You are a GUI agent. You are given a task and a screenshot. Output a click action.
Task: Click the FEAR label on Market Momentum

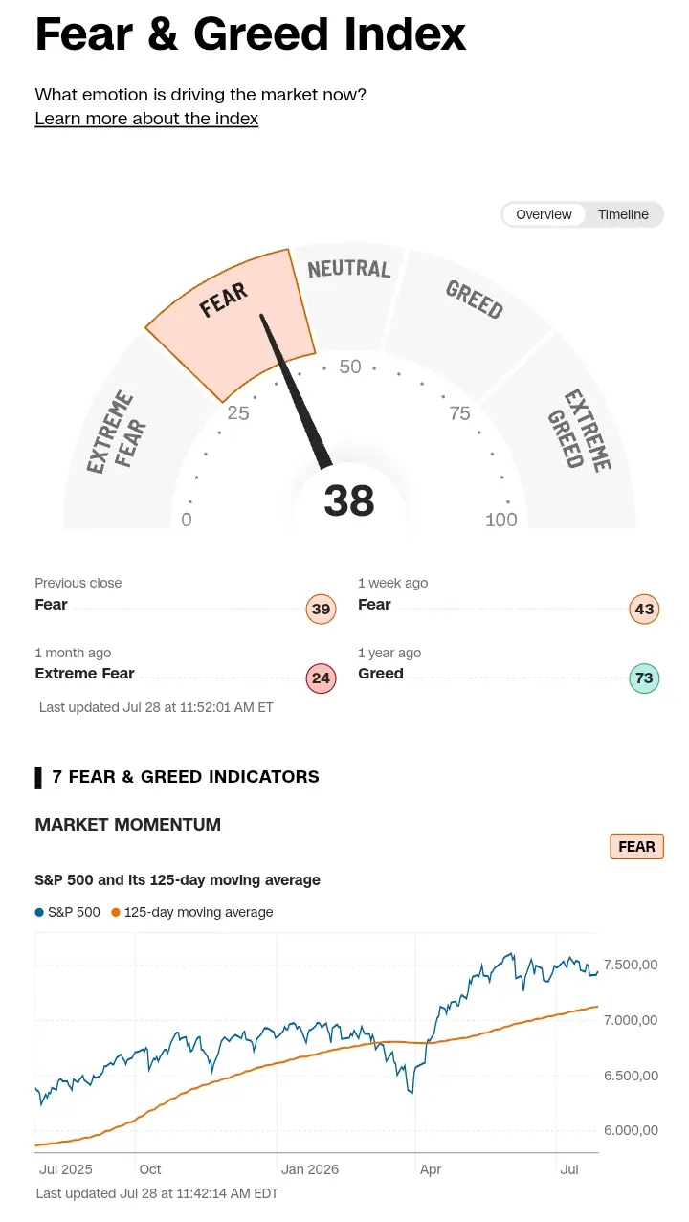(x=636, y=847)
